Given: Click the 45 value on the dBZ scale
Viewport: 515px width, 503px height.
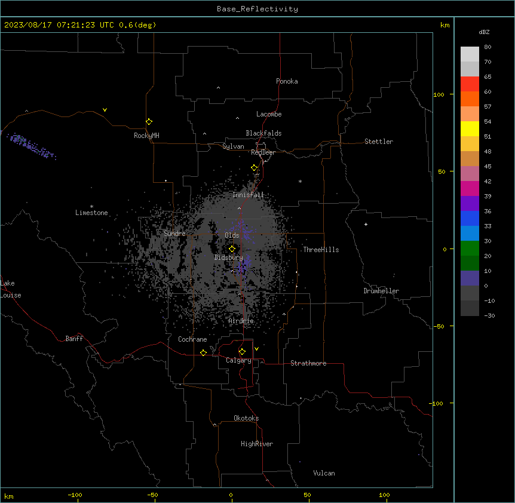Looking at the screenshot, I should click(488, 166).
